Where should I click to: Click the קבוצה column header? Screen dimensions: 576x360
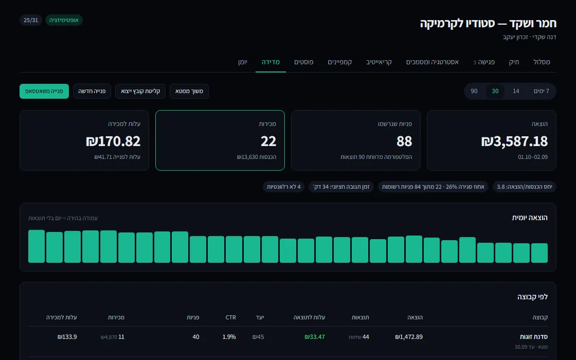click(x=540, y=317)
